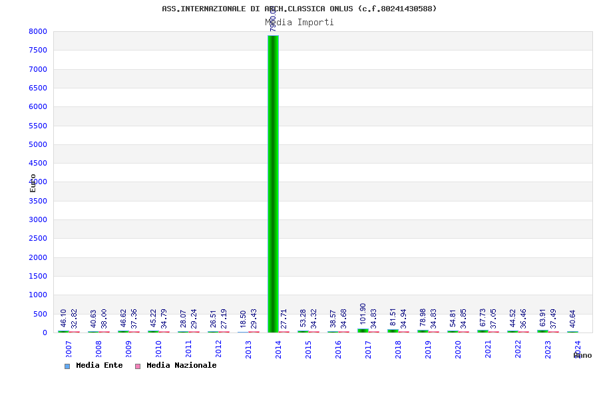Click the value label 78.98 for 2019
The width and height of the screenshot is (599, 399).
[x=423, y=317]
